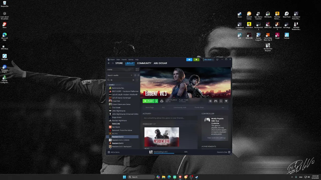Switch Steam to Big Picture mode icon

pos(217,59)
